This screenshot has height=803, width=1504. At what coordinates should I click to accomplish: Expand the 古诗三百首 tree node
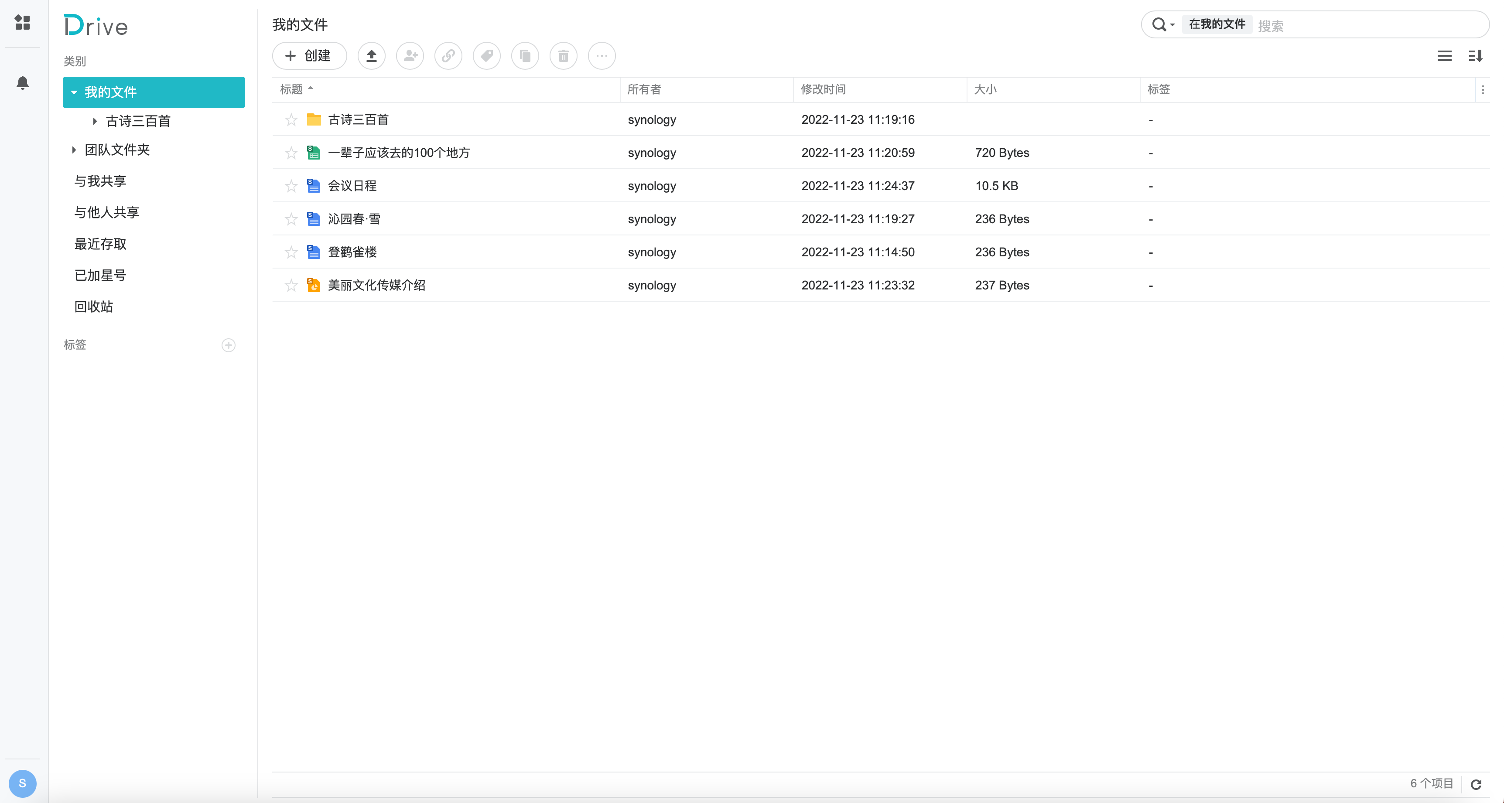click(95, 121)
